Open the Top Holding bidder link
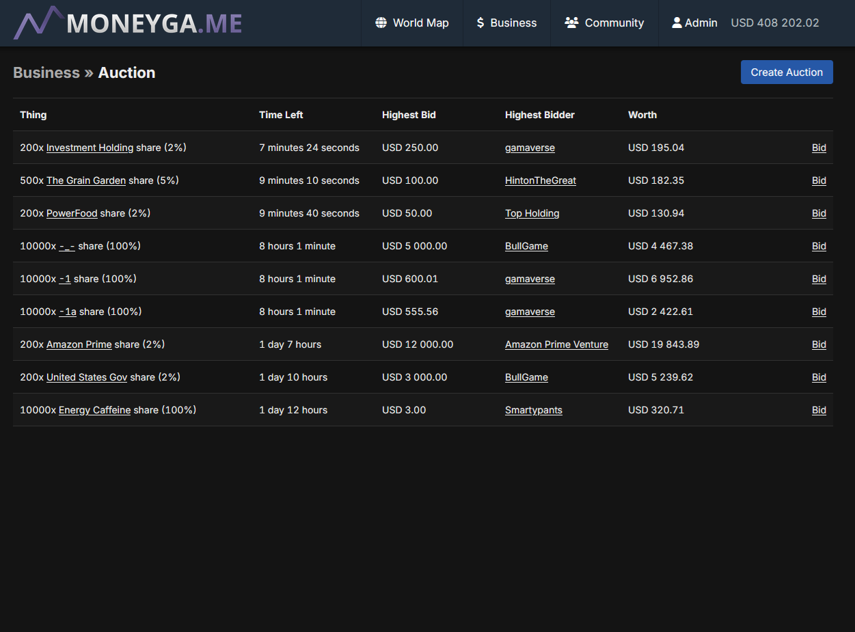This screenshot has width=855, height=632. [532, 213]
